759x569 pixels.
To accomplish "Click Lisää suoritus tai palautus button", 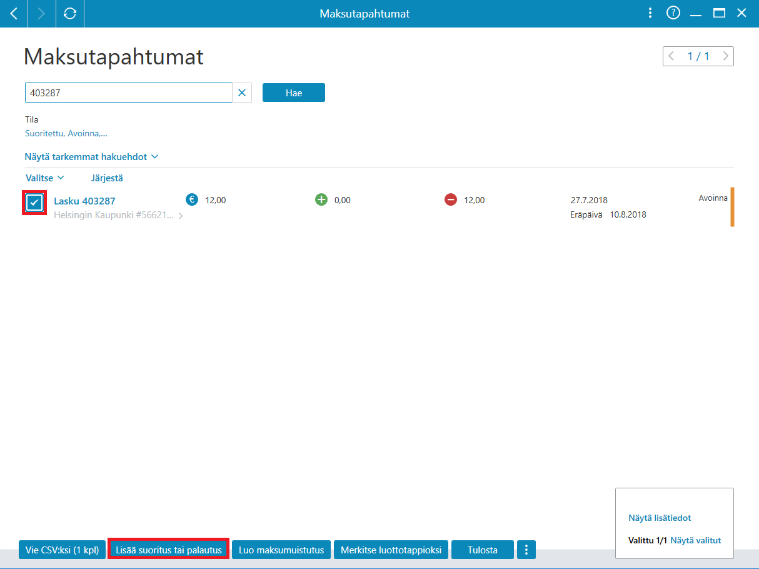I will tap(169, 550).
